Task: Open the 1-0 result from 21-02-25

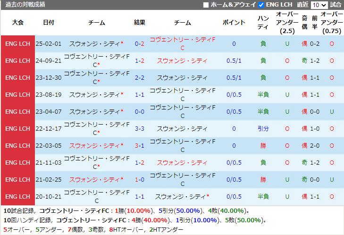Action: [x=139, y=180]
